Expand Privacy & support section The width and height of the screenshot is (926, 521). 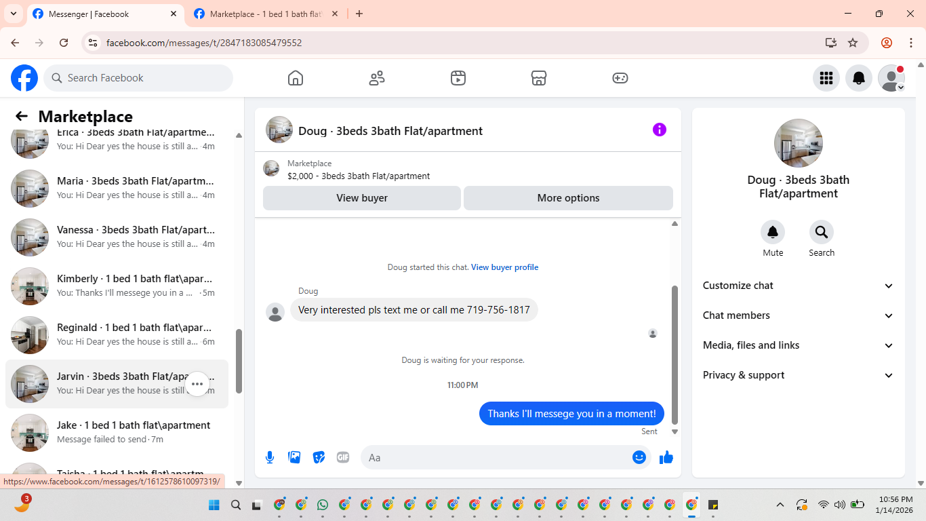[x=798, y=375]
